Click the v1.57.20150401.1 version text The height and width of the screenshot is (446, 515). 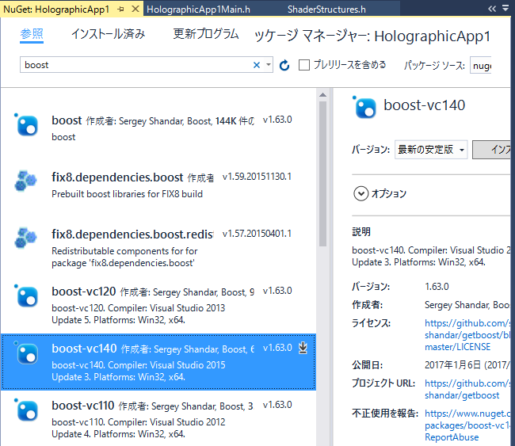coord(257,234)
